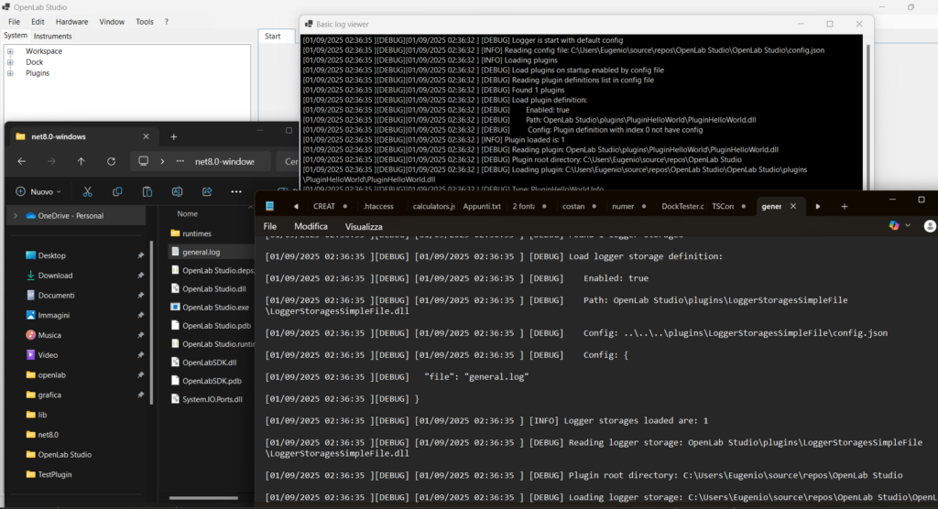The image size is (938, 509).
Task: Add a new Notepad tab
Action: [x=844, y=206]
